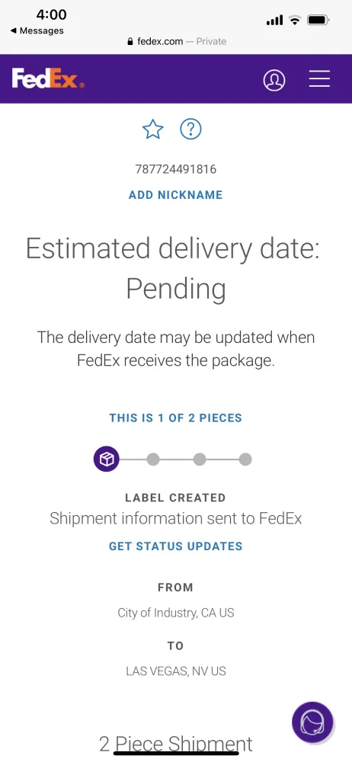Viewport: 352px width, 762px height.
Task: Click the last gray progress step dot
Action: [245, 459]
